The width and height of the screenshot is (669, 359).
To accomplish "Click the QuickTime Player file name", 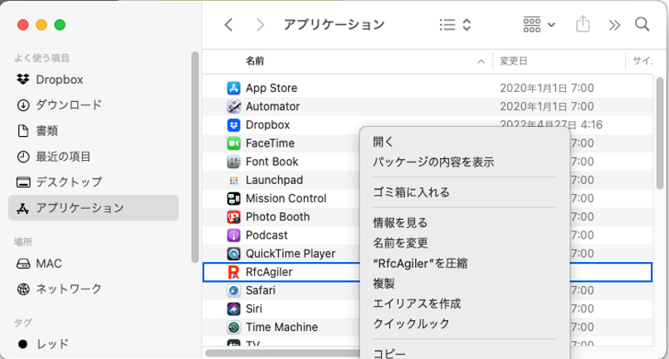I will tap(291, 254).
